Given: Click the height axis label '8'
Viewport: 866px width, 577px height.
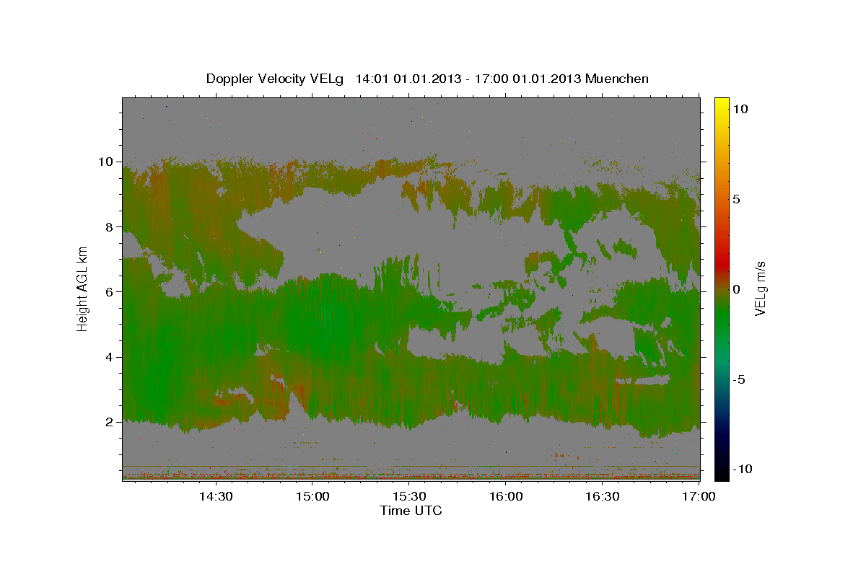Looking at the screenshot, I should (111, 226).
